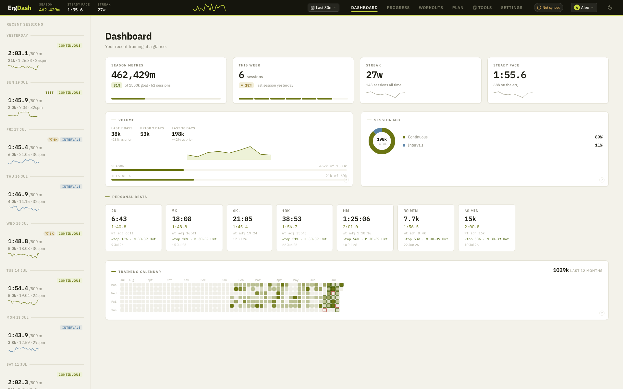Click the Not synced warning icon

(x=539, y=8)
